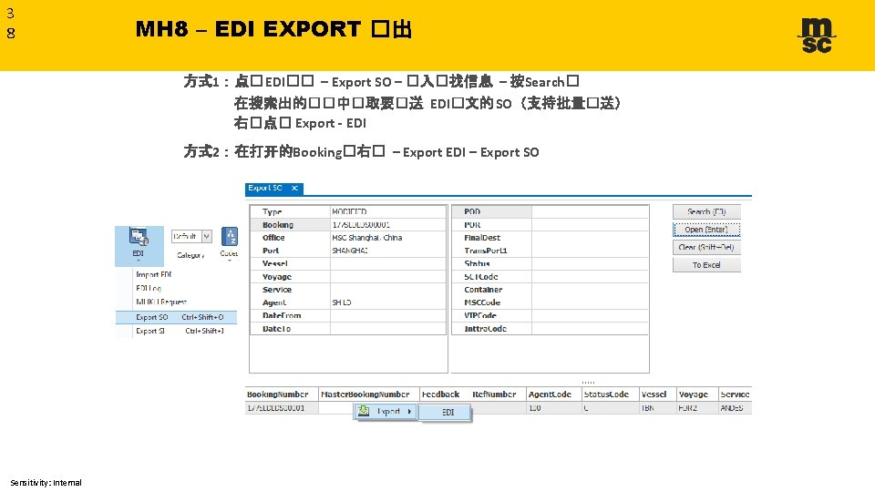Click the ANDES service cell
Image resolution: width=875 pixels, height=492 pixels.
(x=735, y=408)
